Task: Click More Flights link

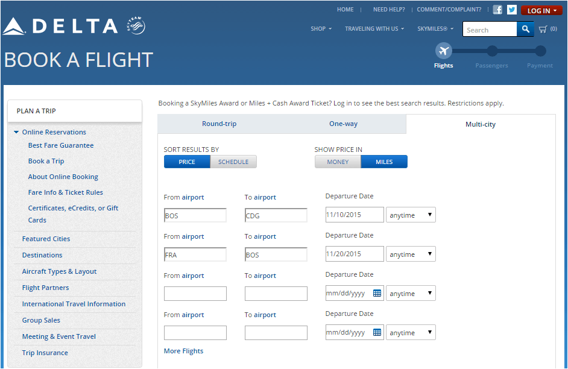Action: click(x=183, y=351)
